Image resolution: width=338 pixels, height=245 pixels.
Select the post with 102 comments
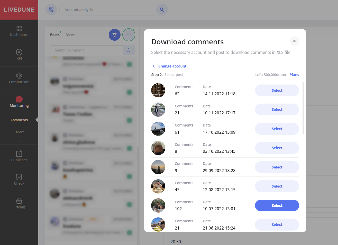277,206
